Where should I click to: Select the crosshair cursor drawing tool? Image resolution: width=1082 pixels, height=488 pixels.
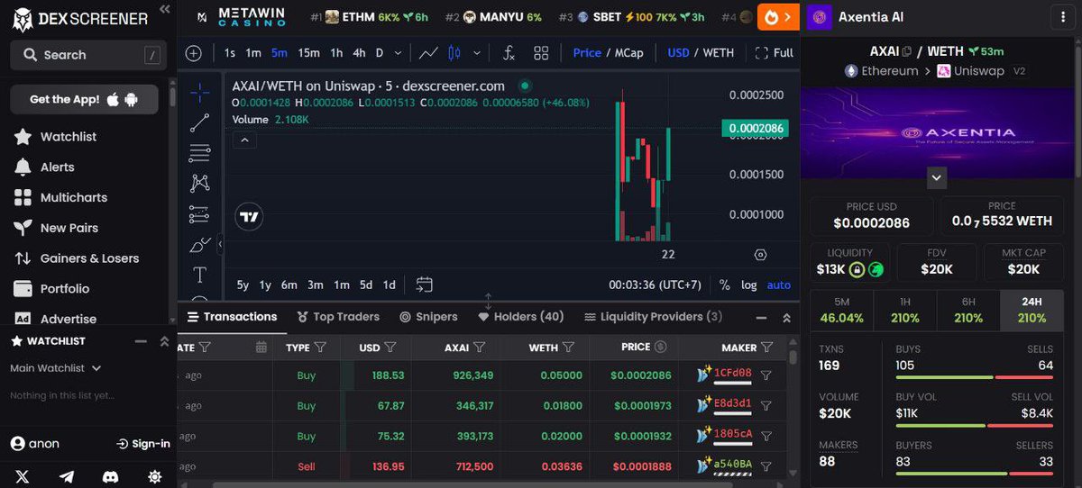tap(199, 92)
